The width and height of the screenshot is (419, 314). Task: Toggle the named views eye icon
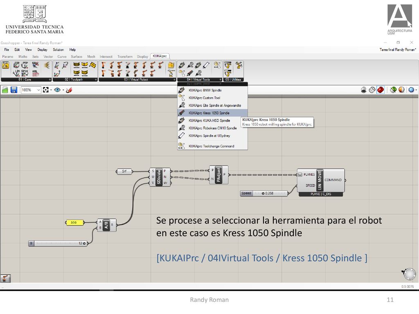[x=57, y=90]
